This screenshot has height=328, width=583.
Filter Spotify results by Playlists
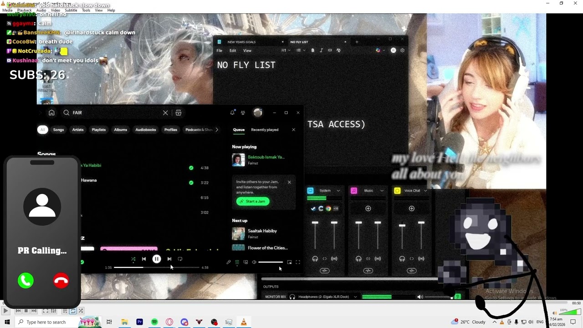click(99, 130)
